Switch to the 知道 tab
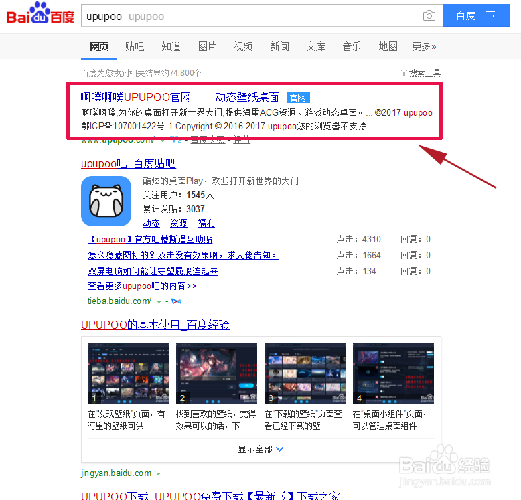 click(x=171, y=46)
